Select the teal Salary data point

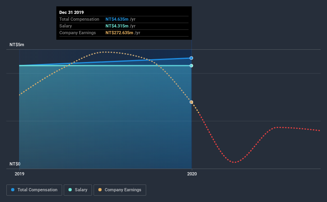[191, 66]
